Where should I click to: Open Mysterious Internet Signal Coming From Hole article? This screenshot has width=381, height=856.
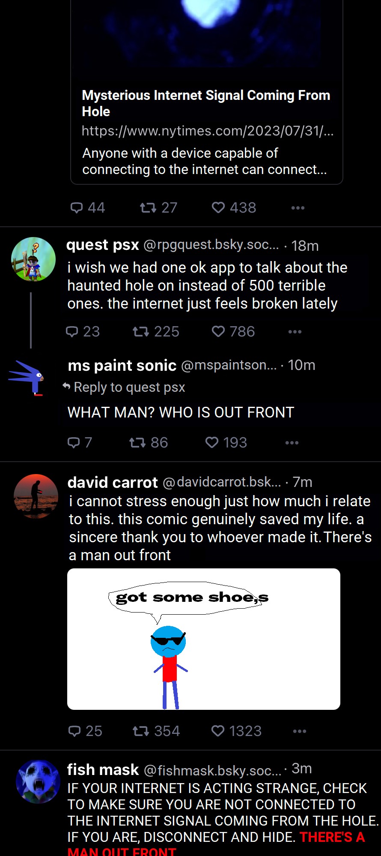206,103
